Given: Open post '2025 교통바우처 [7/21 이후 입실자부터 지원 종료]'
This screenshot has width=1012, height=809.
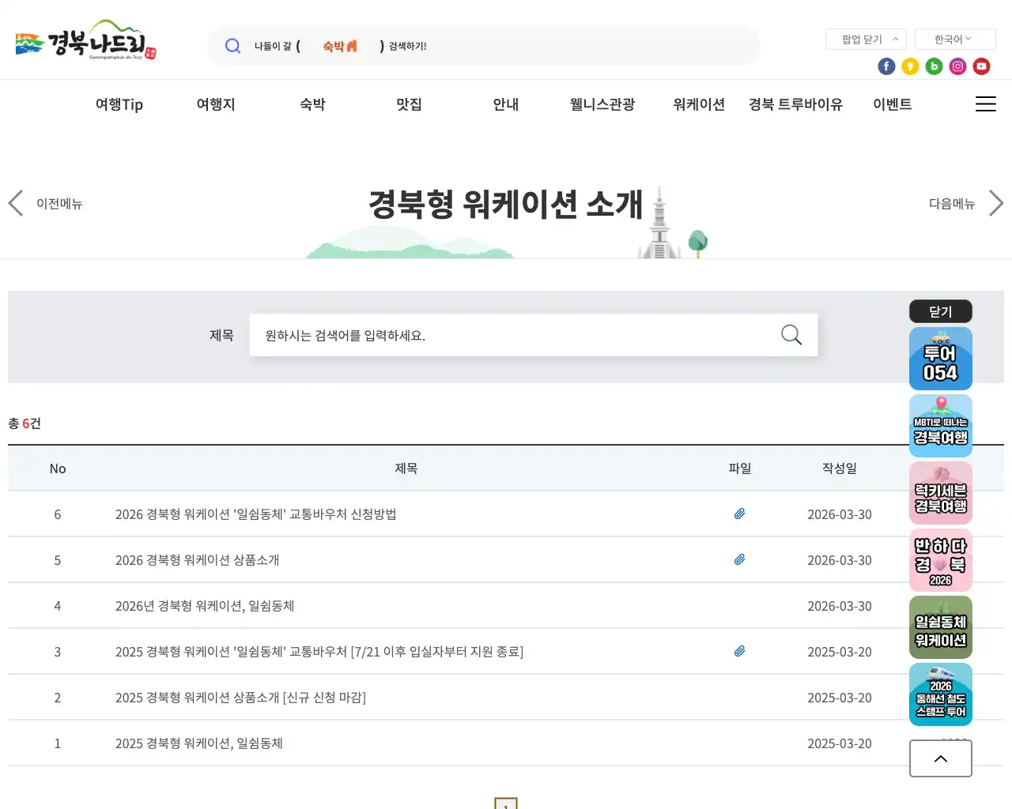Looking at the screenshot, I should tap(319, 652).
